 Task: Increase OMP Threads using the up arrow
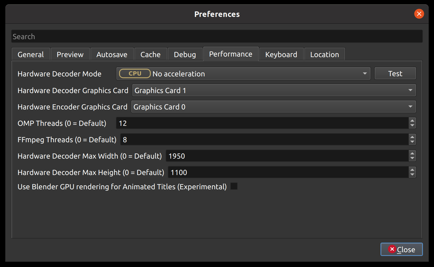point(412,121)
